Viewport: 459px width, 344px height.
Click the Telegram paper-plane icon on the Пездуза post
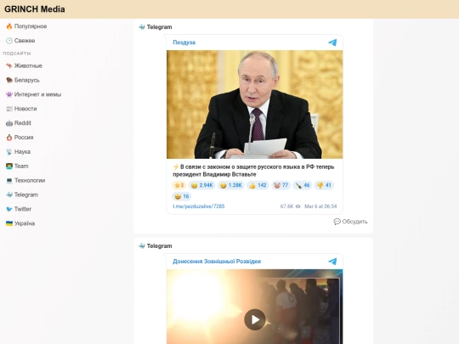point(332,42)
